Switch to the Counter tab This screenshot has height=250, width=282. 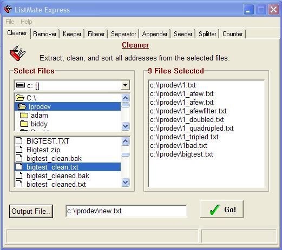click(x=232, y=34)
